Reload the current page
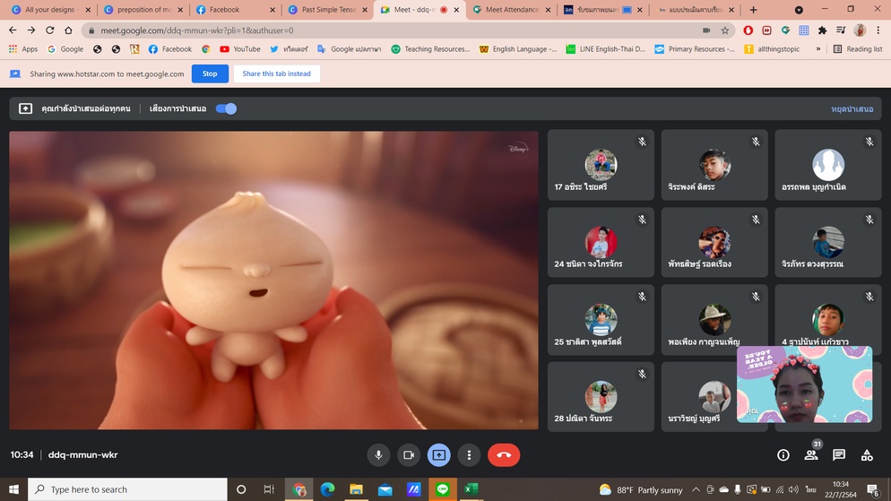The image size is (891, 501). [50, 30]
